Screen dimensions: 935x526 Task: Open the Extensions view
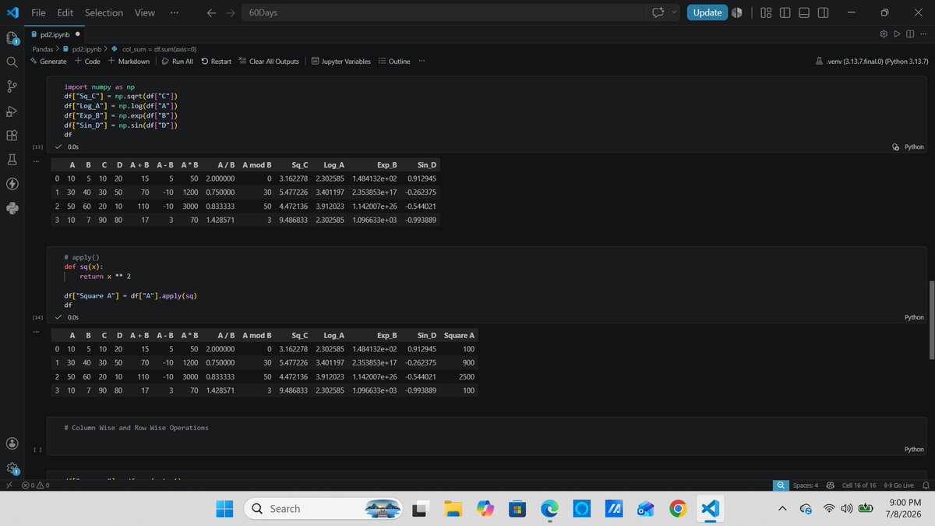pos(12,135)
